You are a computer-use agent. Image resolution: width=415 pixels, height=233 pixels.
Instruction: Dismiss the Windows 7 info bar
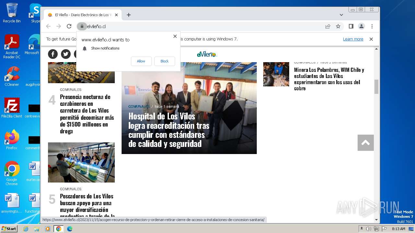tap(371, 39)
